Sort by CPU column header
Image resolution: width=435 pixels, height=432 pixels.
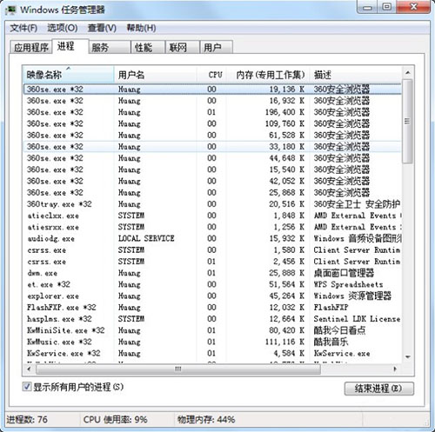tap(211, 75)
